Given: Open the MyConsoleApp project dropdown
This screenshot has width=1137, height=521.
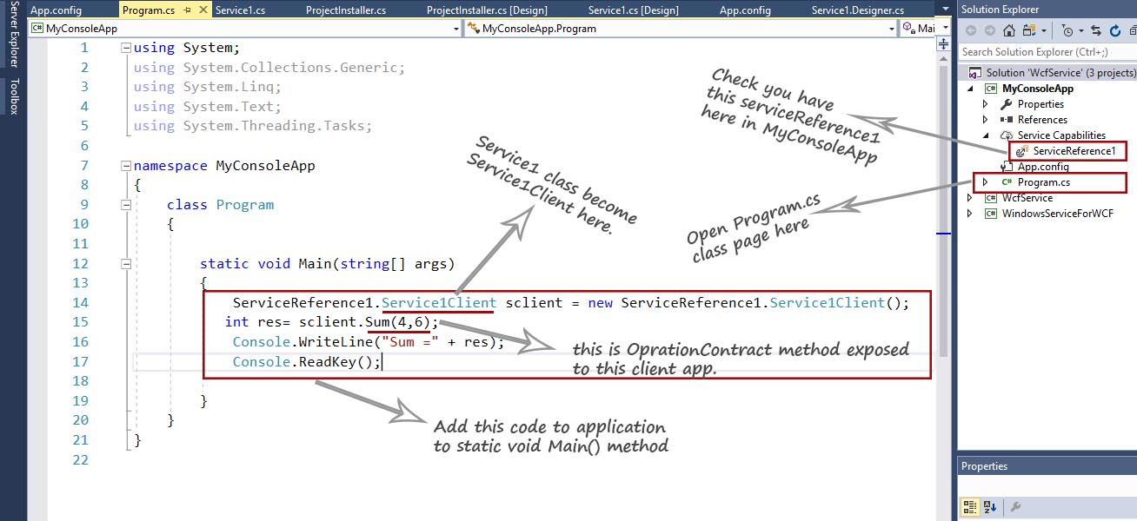Looking at the screenshot, I should pyautogui.click(x=456, y=29).
